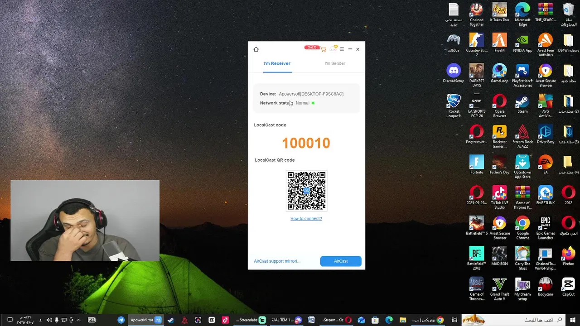Select the Stream Dock AJAZZ icon
Viewport: 580px width, 326px height.
[x=522, y=136]
